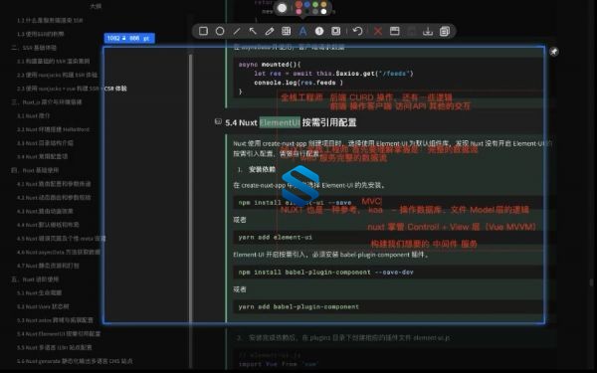Click 'yarn add babel-plugin-component' code line
597x373 pixels.
pos(298,306)
